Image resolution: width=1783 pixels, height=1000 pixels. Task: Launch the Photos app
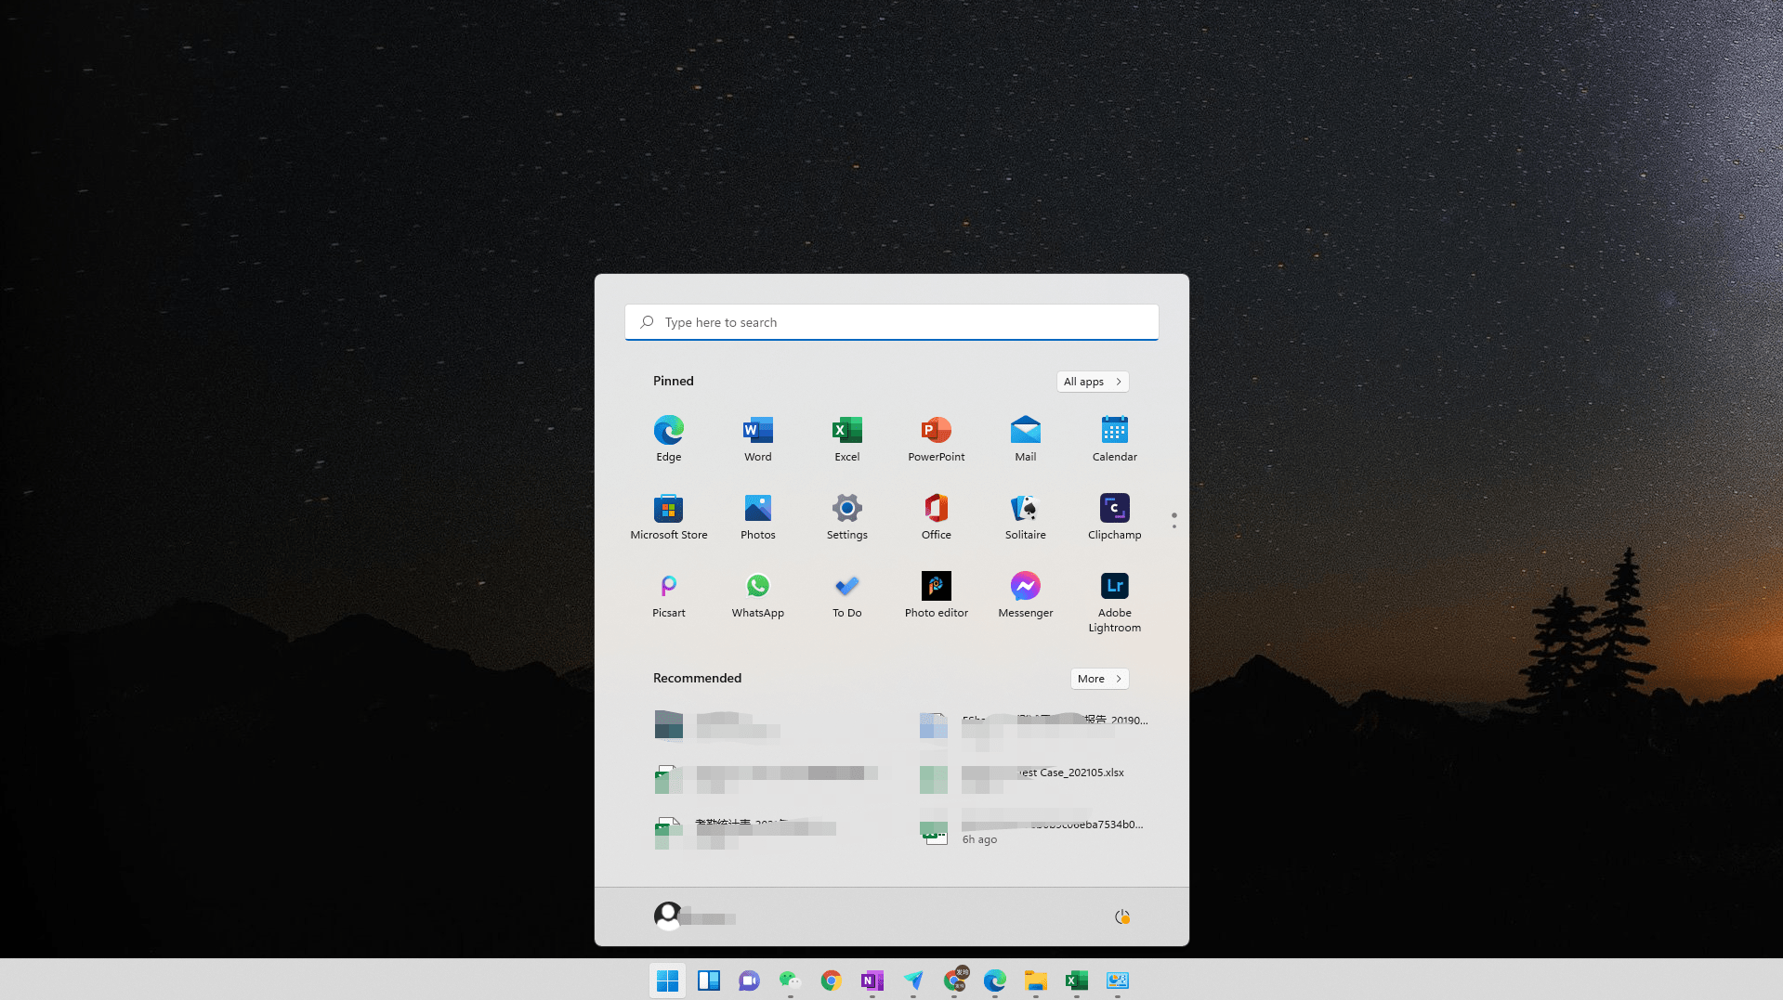758,516
